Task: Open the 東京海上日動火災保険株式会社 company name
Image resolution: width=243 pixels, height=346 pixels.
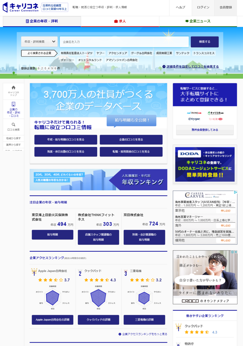Action: click(50, 217)
